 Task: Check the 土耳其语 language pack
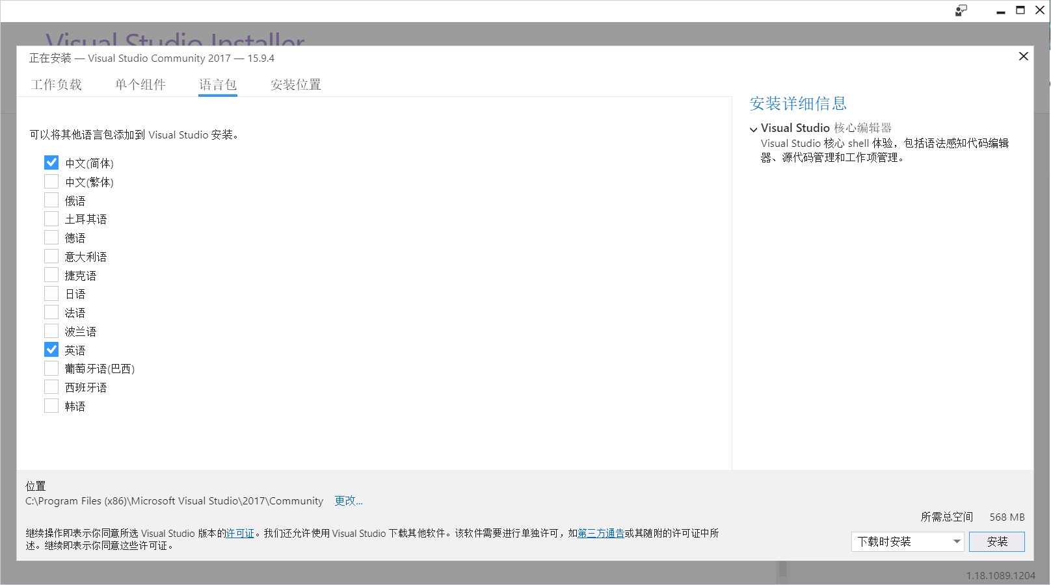pos(51,218)
